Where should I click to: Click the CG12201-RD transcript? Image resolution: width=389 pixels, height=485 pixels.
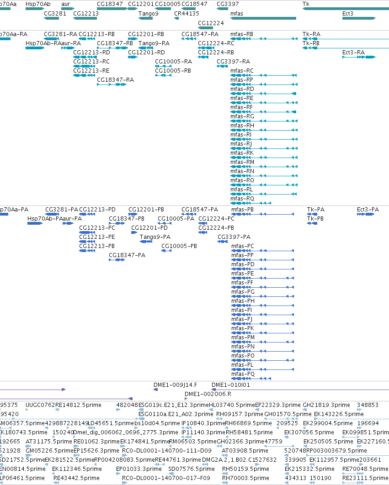click(133, 57)
